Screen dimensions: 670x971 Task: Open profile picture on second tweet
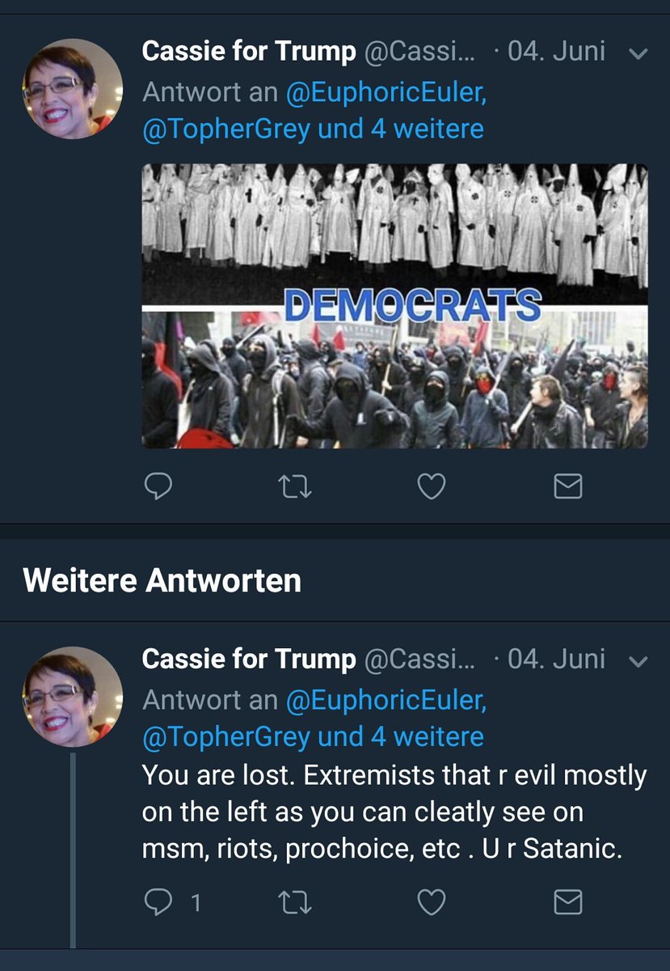tap(73, 696)
